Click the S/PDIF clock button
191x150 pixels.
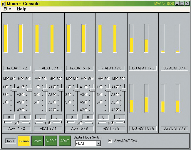(51, 141)
